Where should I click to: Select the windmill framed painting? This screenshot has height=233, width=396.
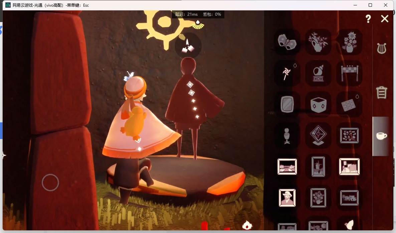coord(318,167)
